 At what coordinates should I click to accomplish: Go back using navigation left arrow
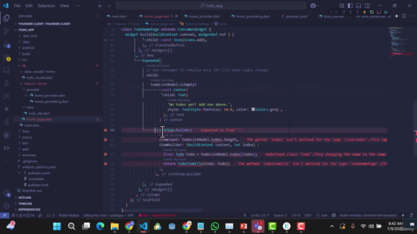coord(100,6)
